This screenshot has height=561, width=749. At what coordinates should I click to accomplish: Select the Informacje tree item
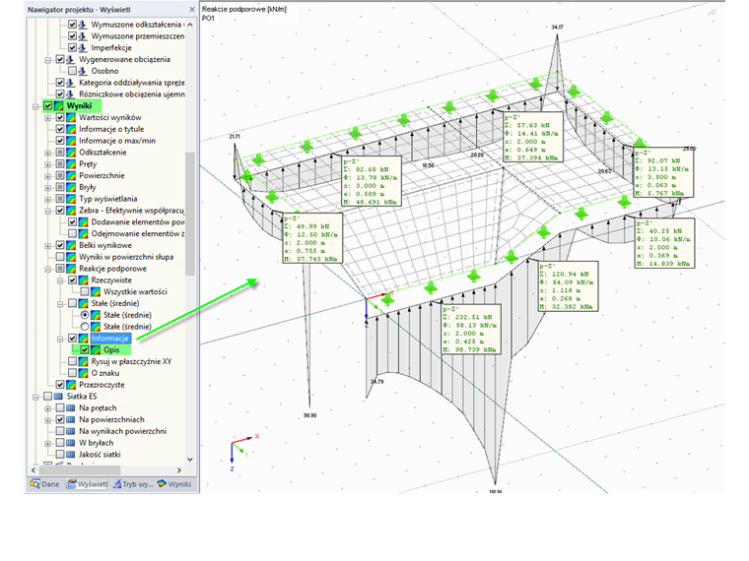(109, 339)
